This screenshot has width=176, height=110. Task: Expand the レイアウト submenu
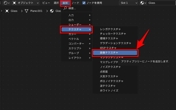76,58
